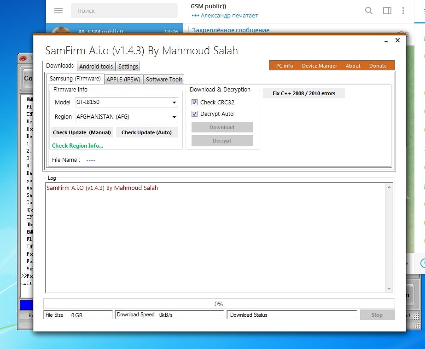This screenshot has height=349, width=425.
Task: Click Telegram search magnifier icon
Action: click(369, 11)
